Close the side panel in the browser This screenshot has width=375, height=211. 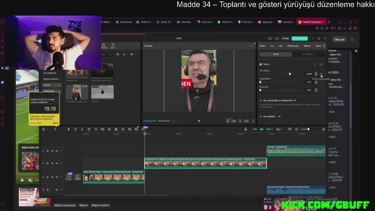(356, 51)
